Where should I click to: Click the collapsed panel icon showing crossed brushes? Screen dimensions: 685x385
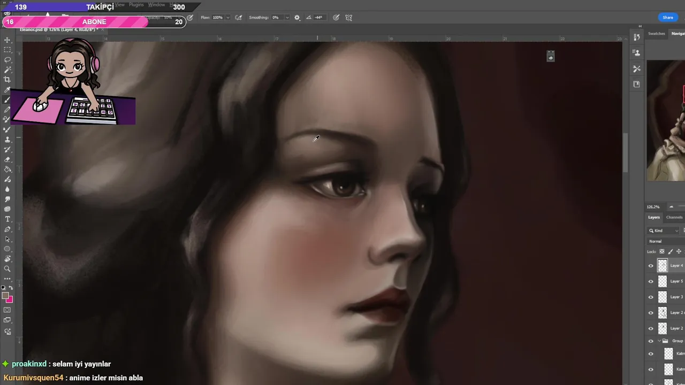coord(636,68)
